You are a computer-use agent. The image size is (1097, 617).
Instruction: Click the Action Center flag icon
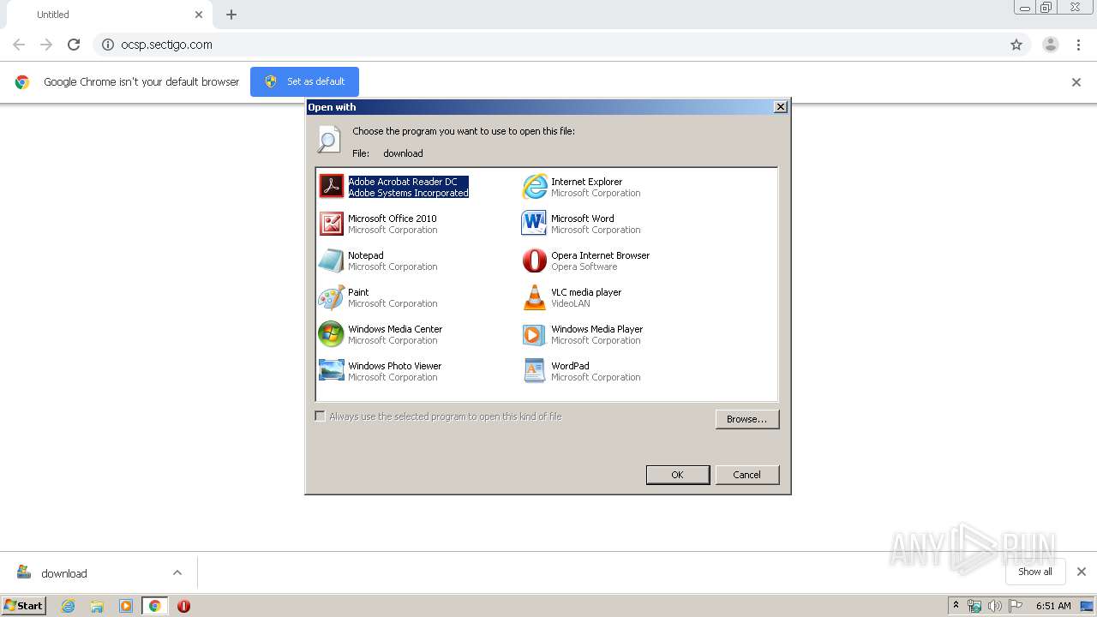(1016, 606)
